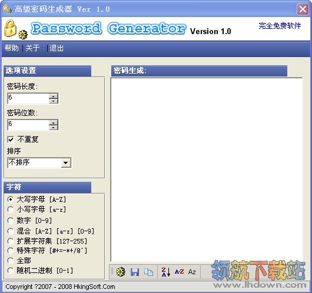Click the key icon in the title bar
This screenshot has height=293, width=312.
(8, 9)
